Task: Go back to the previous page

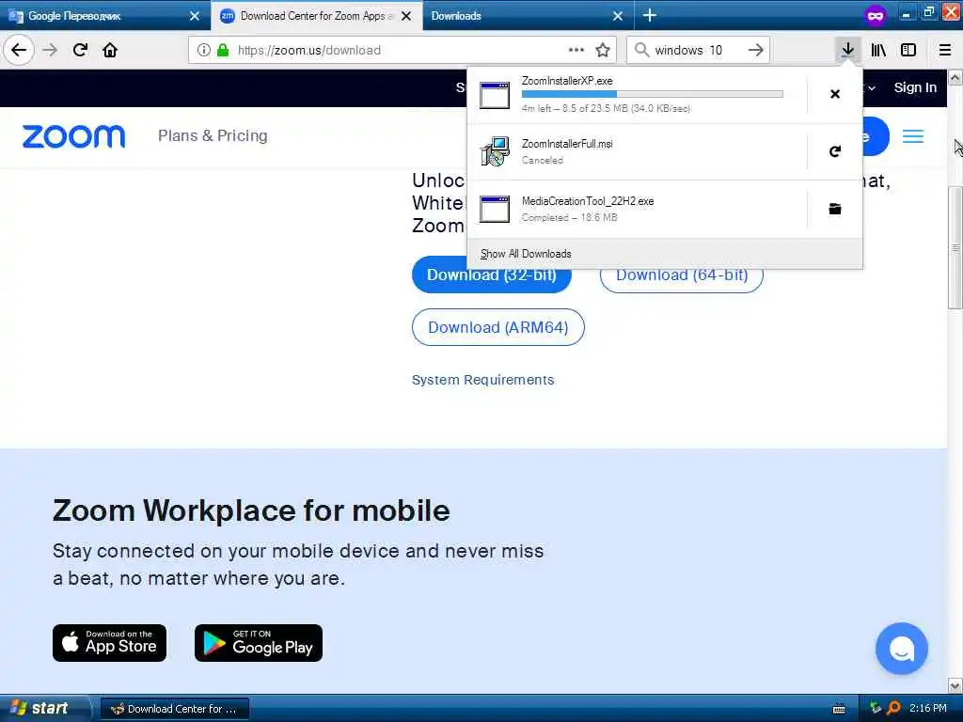Action: (19, 50)
